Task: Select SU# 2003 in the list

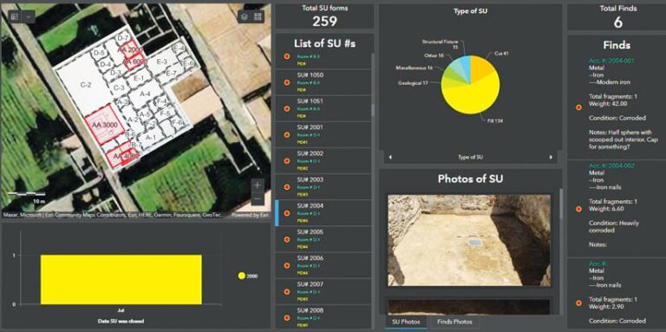Action: tap(323, 186)
